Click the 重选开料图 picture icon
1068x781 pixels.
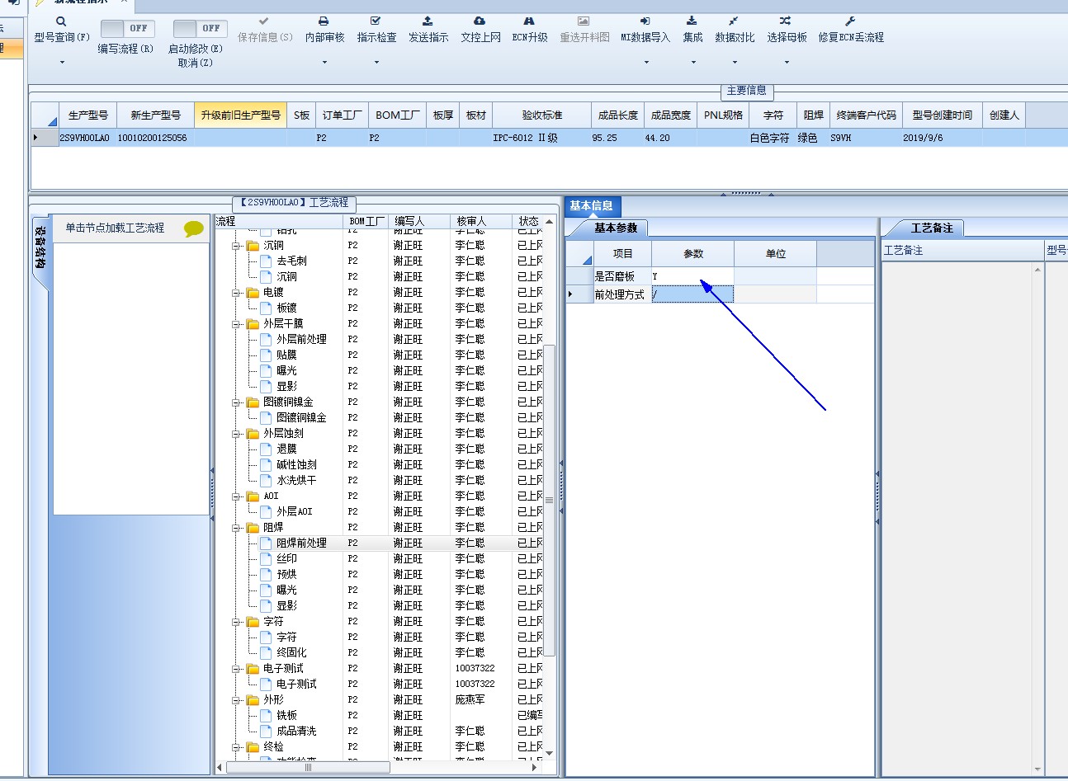pos(584,21)
